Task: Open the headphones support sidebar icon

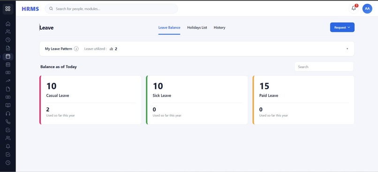Action: pyautogui.click(x=8, y=113)
